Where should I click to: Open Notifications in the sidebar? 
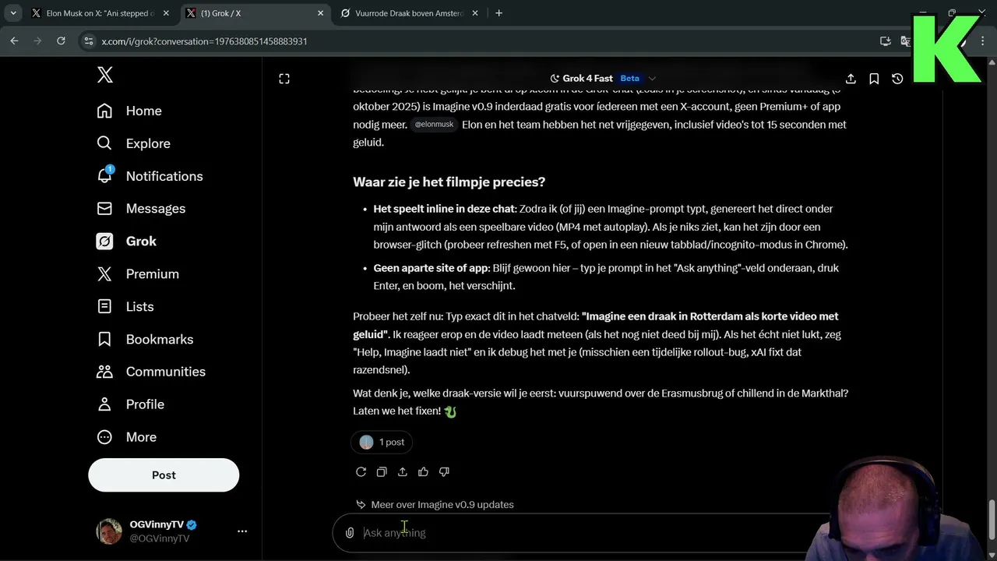coord(164,176)
